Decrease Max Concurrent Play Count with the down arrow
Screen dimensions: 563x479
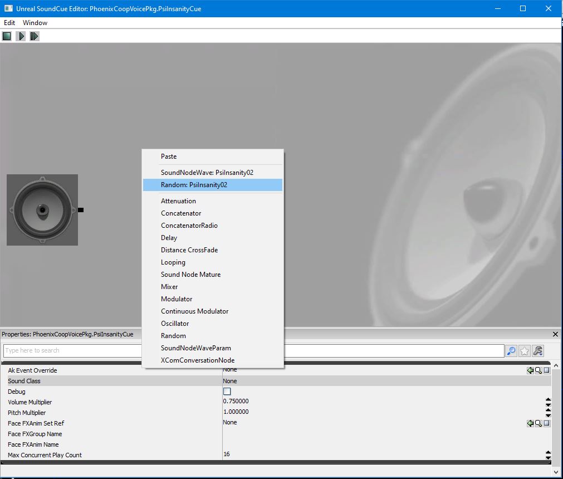coord(548,458)
